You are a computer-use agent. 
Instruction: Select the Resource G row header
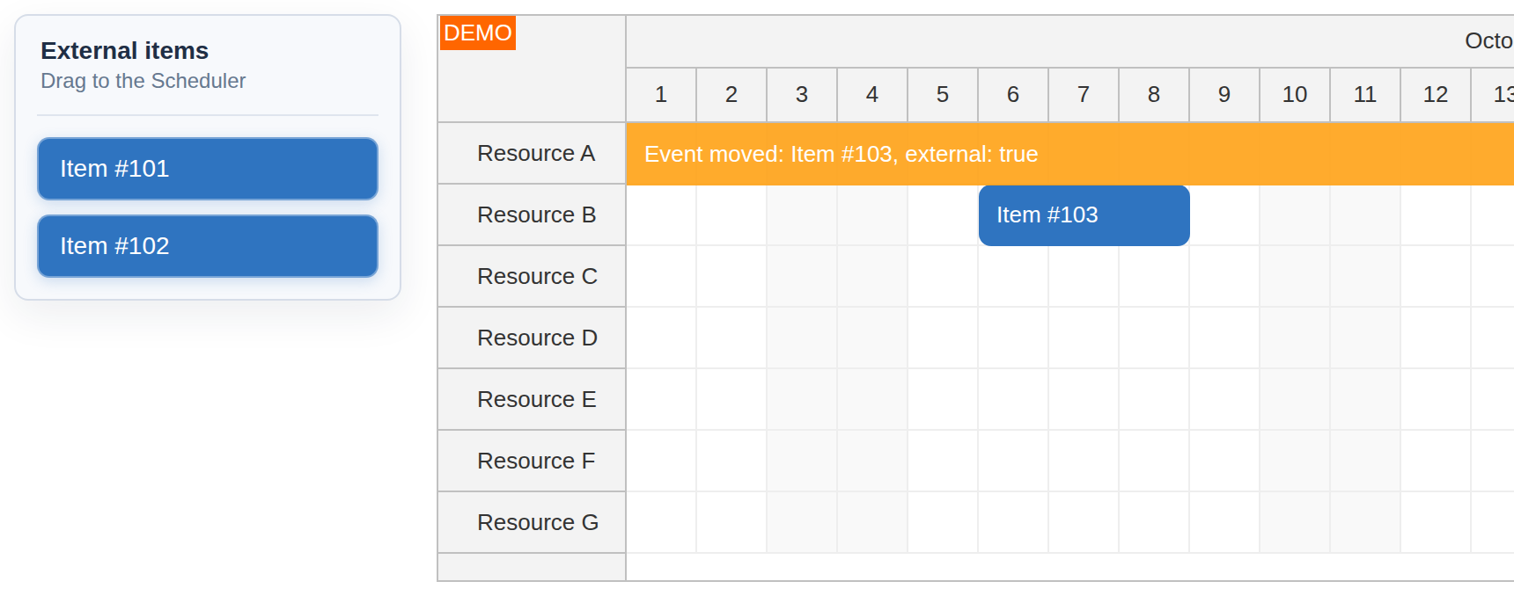coord(532,523)
